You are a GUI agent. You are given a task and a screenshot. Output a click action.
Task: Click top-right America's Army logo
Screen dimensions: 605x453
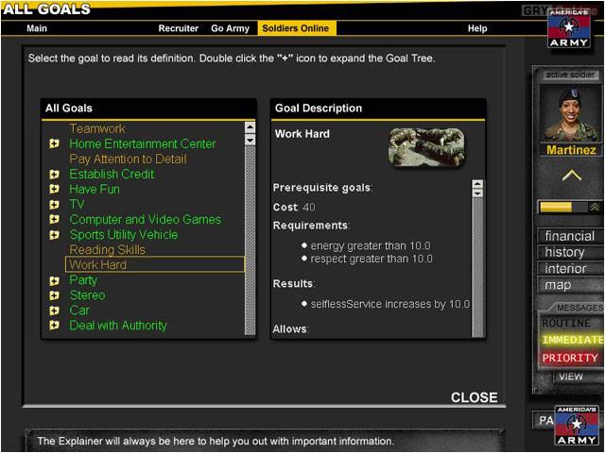568,28
